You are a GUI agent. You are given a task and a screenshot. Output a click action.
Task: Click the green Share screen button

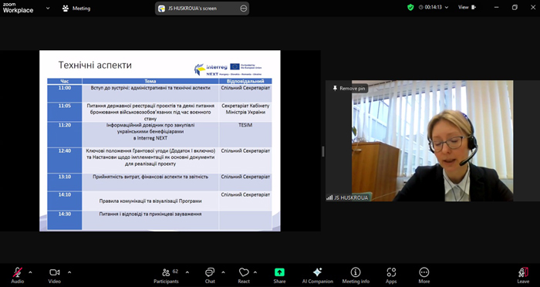tap(279, 275)
